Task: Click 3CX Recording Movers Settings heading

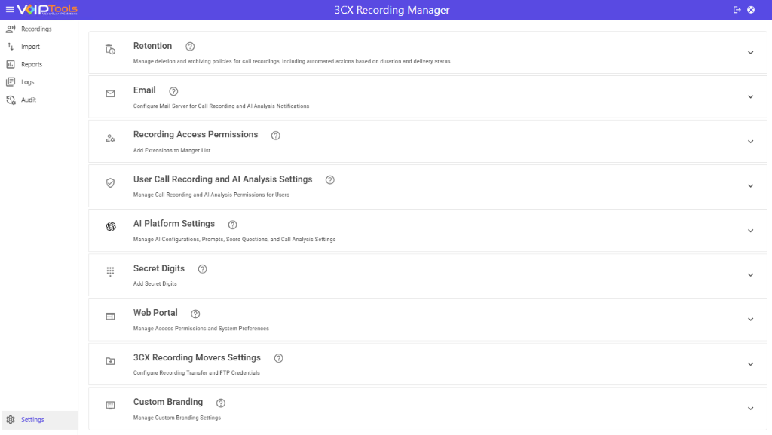Action: [197, 357]
